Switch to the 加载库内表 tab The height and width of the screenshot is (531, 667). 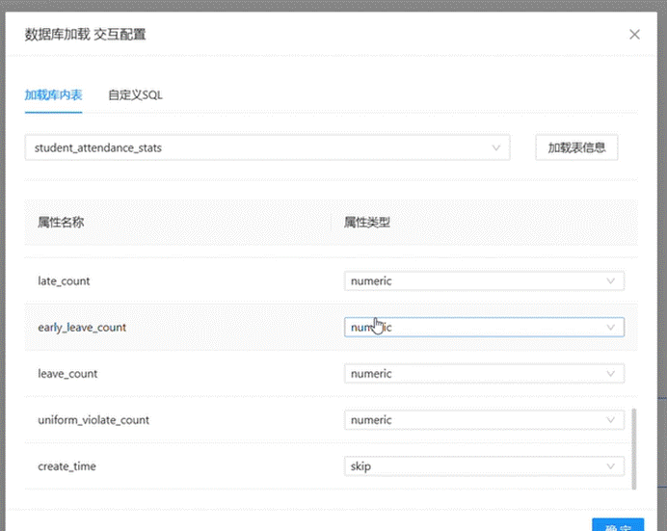[x=53, y=94]
